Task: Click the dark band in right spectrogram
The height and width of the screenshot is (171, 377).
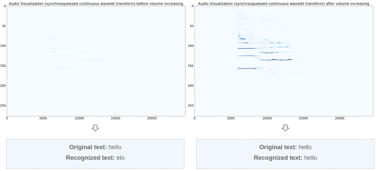Action: point(247,48)
